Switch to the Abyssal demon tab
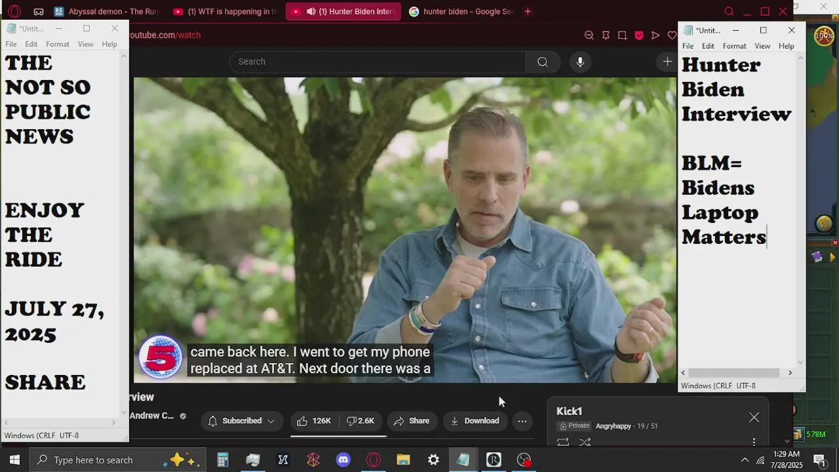The height and width of the screenshot is (472, 839). pyautogui.click(x=106, y=11)
